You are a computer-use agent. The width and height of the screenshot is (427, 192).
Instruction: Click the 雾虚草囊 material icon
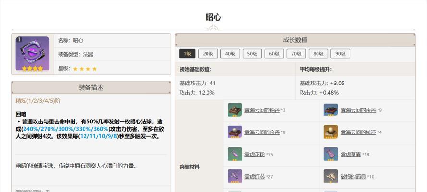(330, 154)
